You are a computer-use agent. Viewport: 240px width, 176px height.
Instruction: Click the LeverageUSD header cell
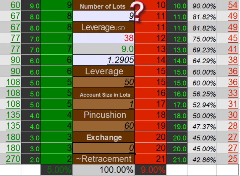tap(103, 27)
